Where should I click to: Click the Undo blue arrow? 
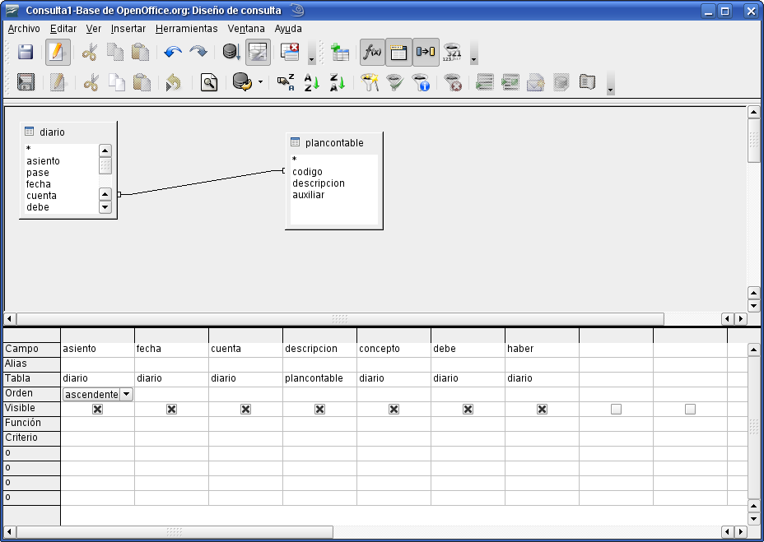click(x=173, y=52)
